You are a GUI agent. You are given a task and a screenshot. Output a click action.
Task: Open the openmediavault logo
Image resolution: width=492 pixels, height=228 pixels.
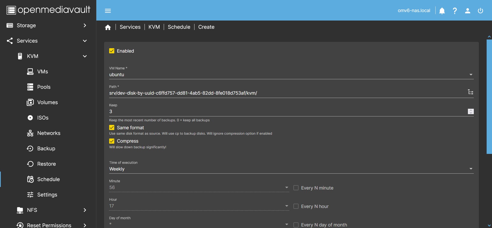[x=48, y=10]
